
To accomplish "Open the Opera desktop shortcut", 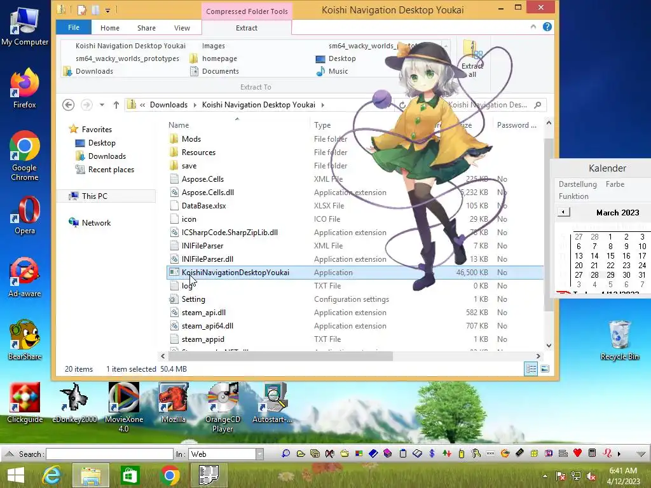I will (x=25, y=215).
